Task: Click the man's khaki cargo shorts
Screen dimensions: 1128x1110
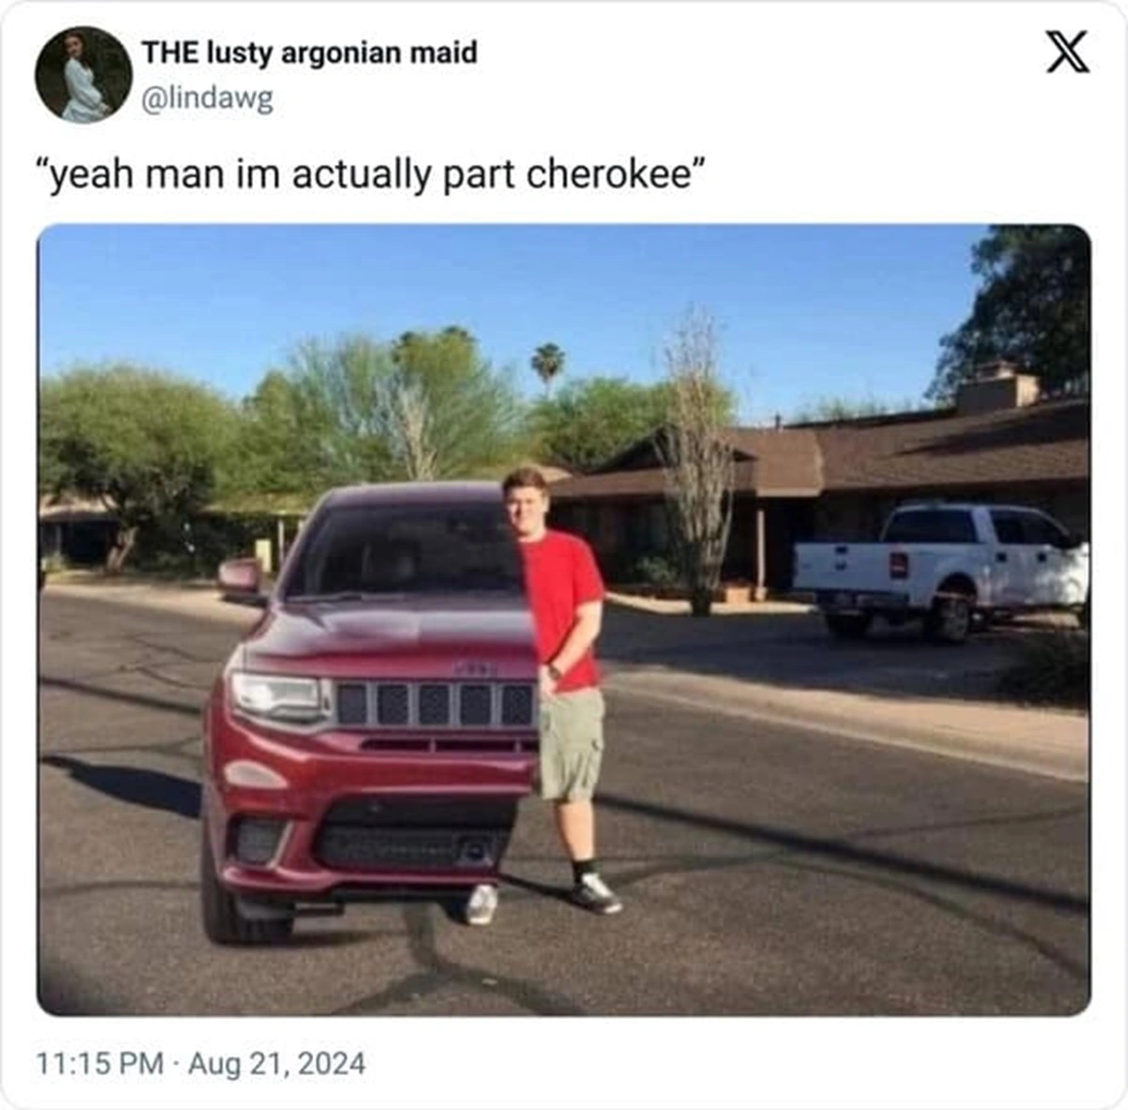Action: click(x=570, y=743)
